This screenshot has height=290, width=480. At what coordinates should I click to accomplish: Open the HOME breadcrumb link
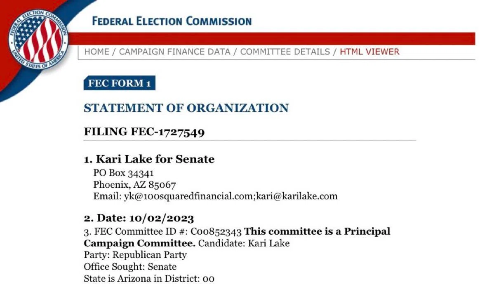[96, 52]
